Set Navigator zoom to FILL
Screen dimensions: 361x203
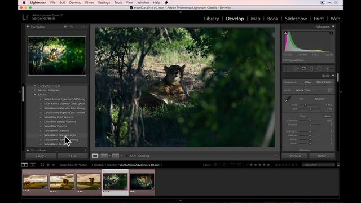pyautogui.click(x=72, y=27)
